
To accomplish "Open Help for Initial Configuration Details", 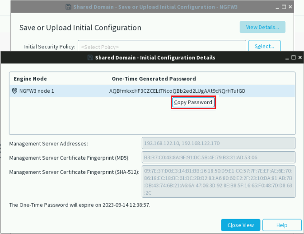I will click(282, 225).
